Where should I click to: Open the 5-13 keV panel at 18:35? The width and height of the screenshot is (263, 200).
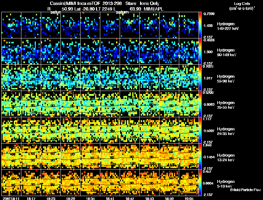(90, 183)
